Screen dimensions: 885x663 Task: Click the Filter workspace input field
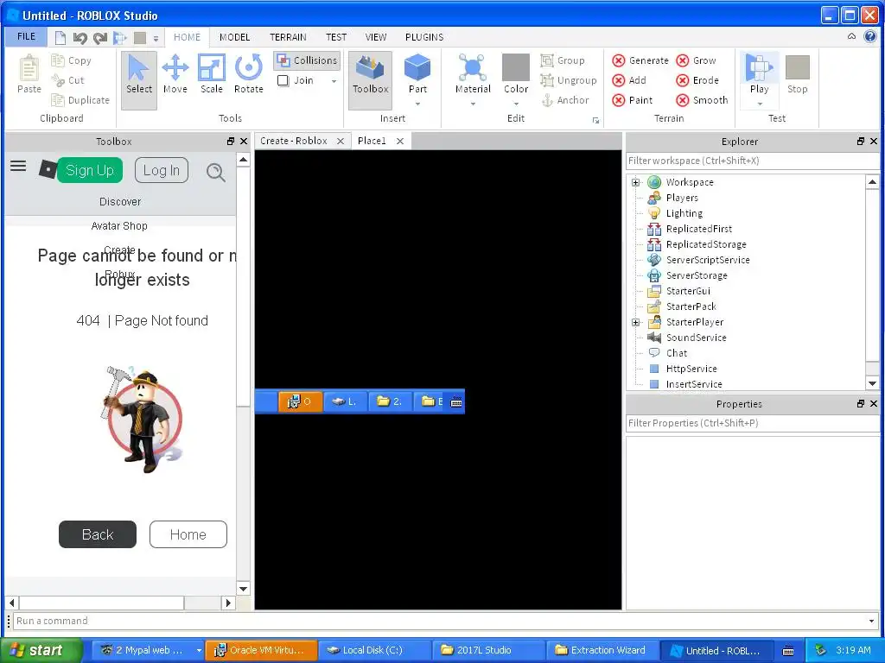[x=751, y=161]
